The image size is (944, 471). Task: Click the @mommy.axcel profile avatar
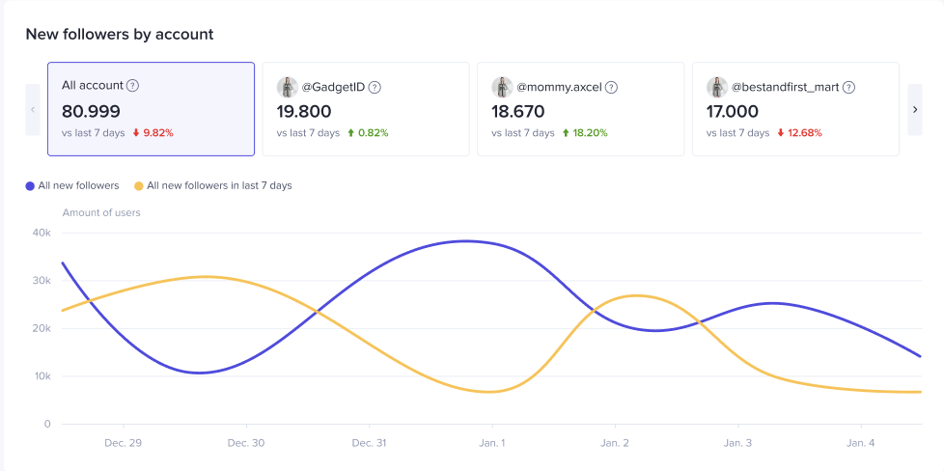[501, 87]
